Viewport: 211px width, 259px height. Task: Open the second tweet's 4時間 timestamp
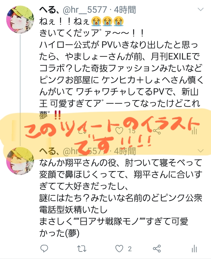coord(125,151)
